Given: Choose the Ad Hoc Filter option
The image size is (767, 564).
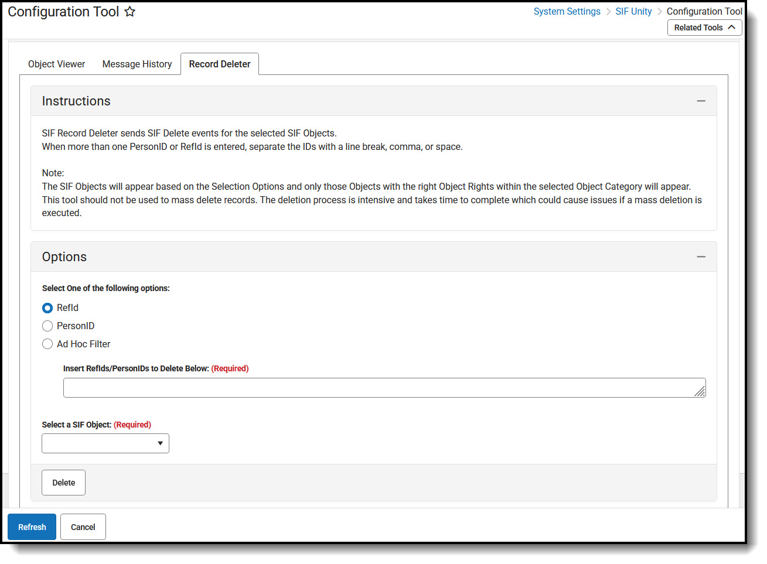Looking at the screenshot, I should pos(47,344).
